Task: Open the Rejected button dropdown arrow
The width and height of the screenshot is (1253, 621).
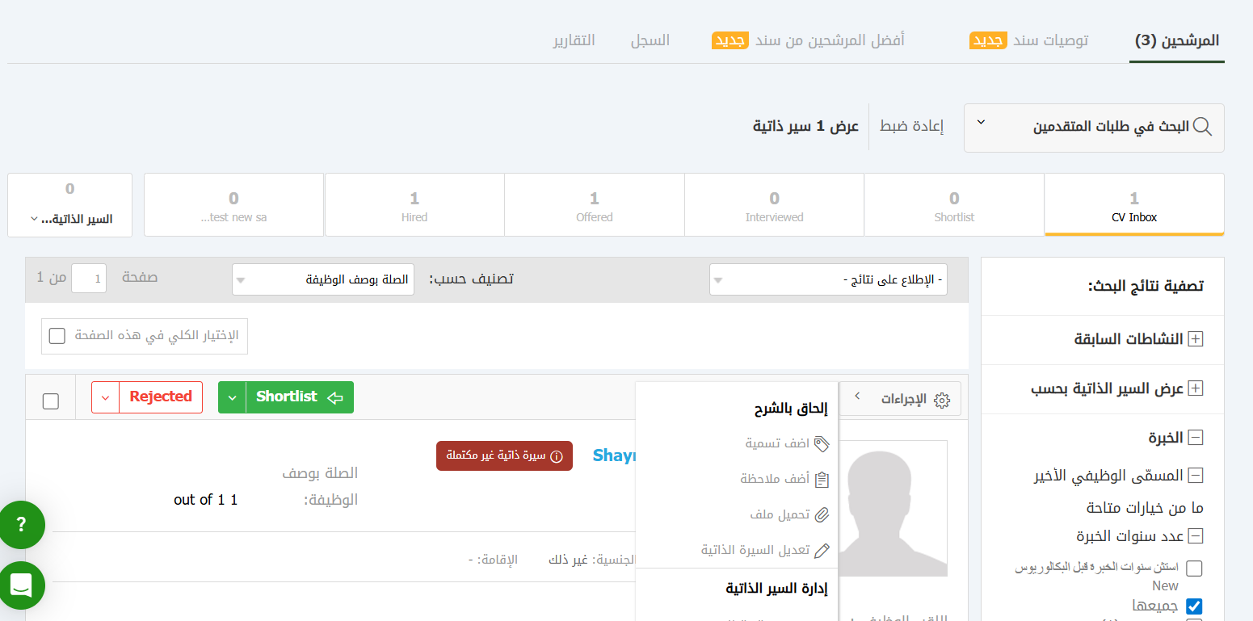Action: [x=106, y=397]
